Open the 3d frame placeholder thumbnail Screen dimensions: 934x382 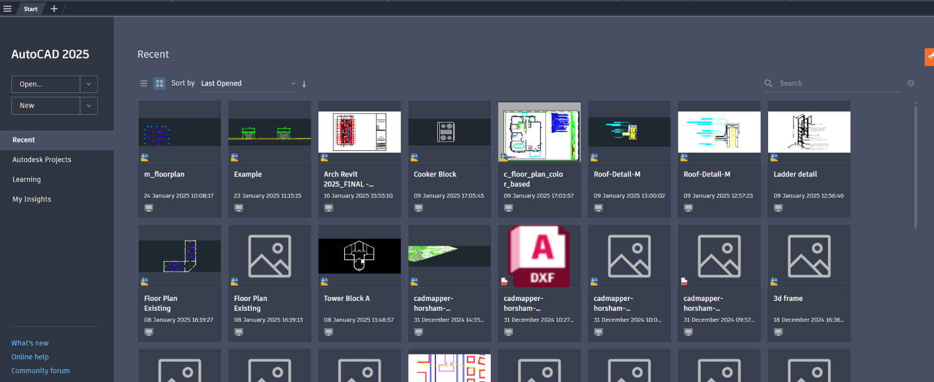tap(809, 256)
